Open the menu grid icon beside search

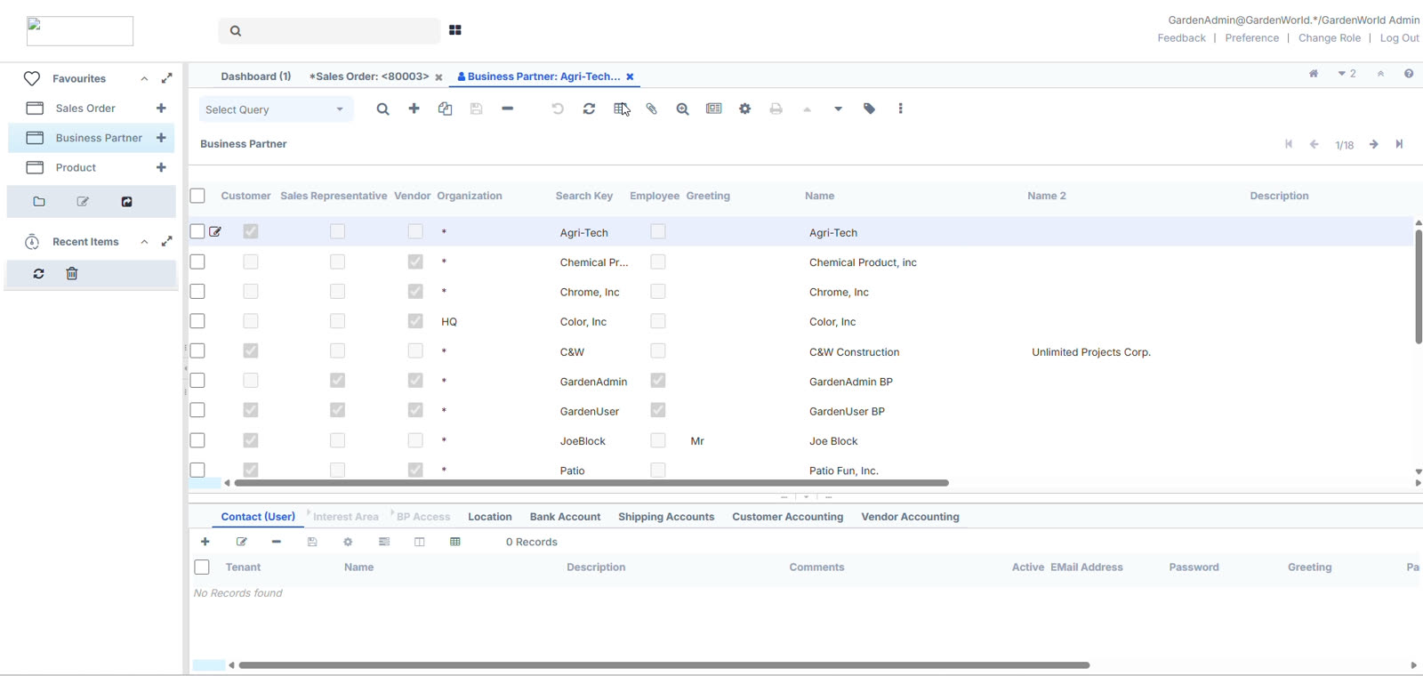[x=455, y=30]
